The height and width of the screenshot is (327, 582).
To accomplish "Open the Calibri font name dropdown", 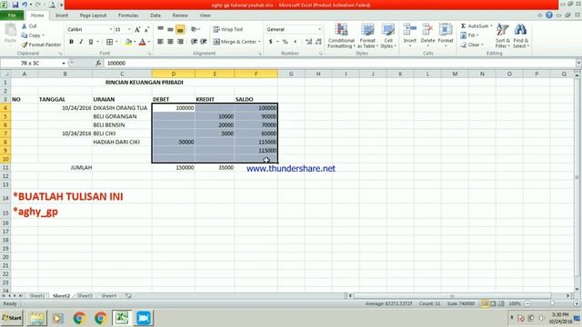I will click(111, 29).
